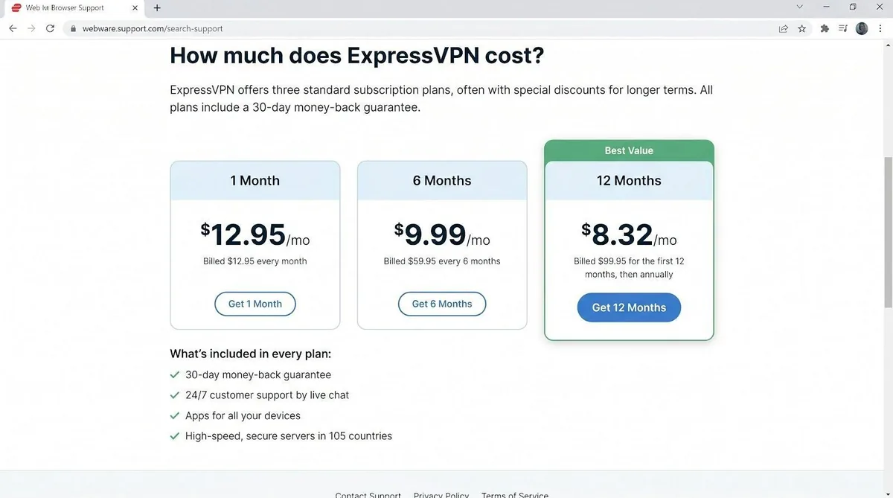Open the tab's close option area dropdown
This screenshot has width=893, height=498.
(x=135, y=8)
